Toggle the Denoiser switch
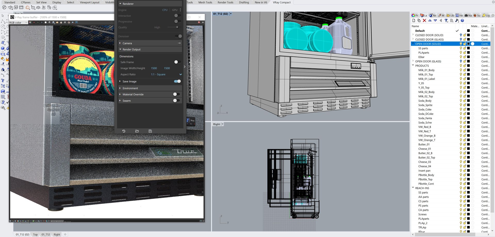 point(178,36)
